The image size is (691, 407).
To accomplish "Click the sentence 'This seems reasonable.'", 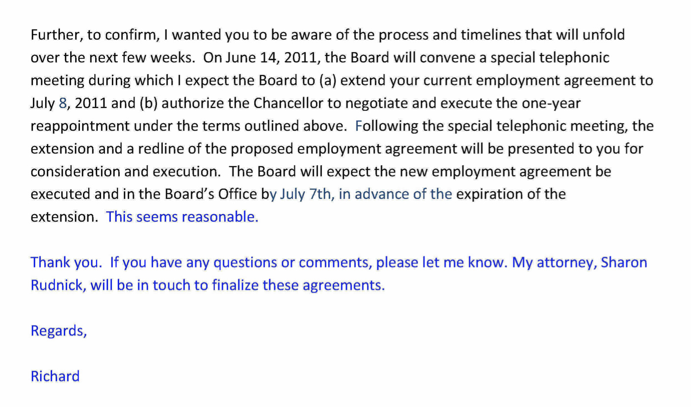I will 182,217.
